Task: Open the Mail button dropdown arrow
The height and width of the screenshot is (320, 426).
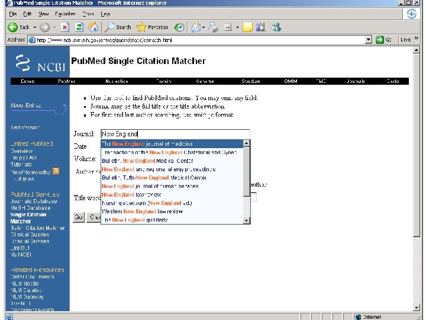Action: (x=203, y=27)
